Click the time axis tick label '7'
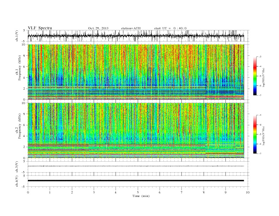279x216 pixels. pos(182,192)
